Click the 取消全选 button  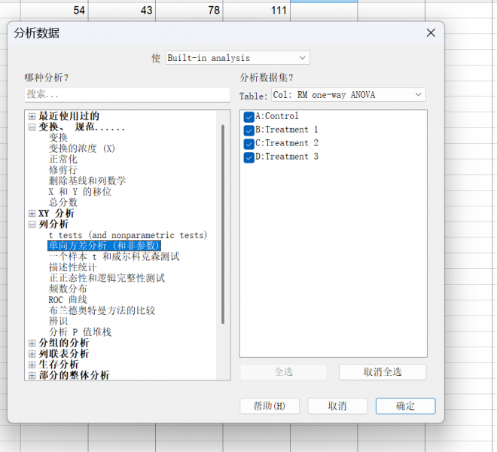(383, 372)
